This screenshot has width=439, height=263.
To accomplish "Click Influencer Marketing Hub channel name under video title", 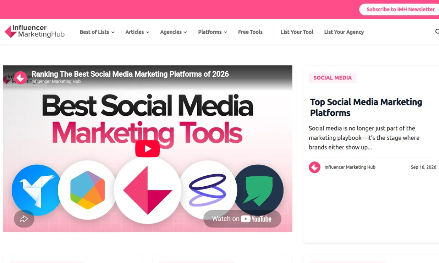I will point(56,82).
